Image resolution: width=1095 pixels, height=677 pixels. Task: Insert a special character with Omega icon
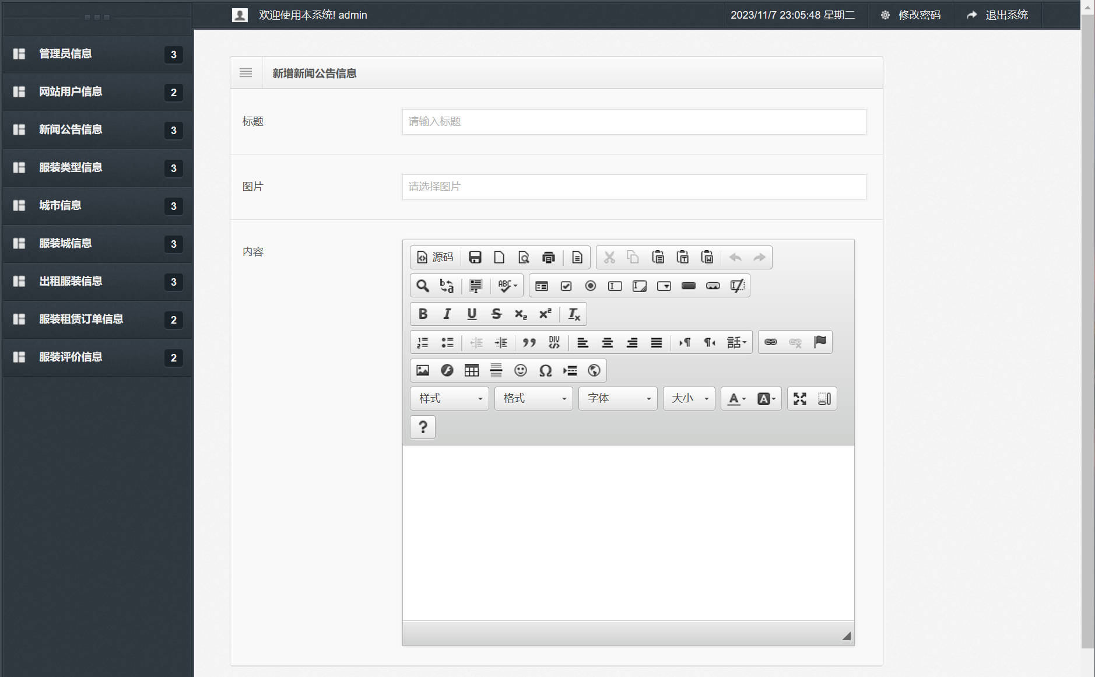point(545,370)
